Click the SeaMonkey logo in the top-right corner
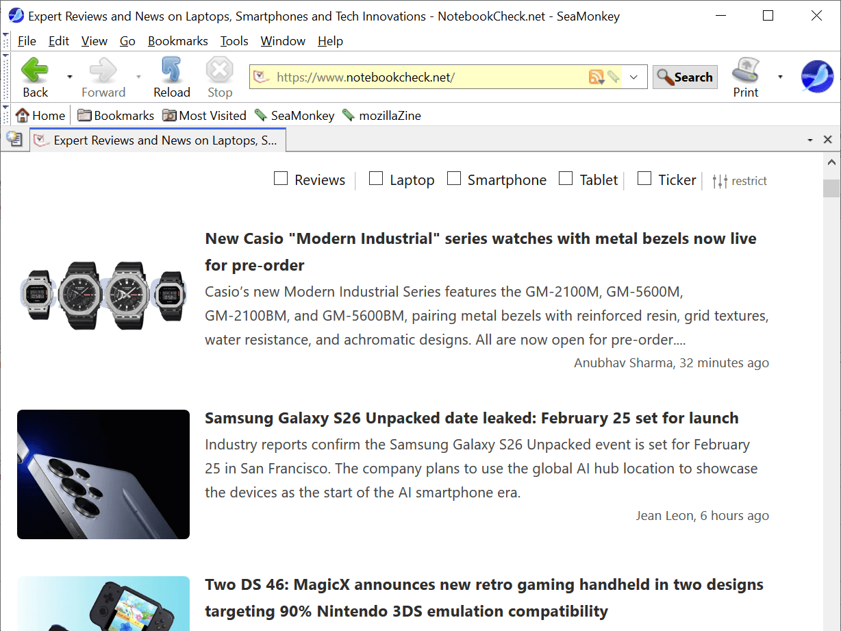The width and height of the screenshot is (841, 631). click(817, 77)
